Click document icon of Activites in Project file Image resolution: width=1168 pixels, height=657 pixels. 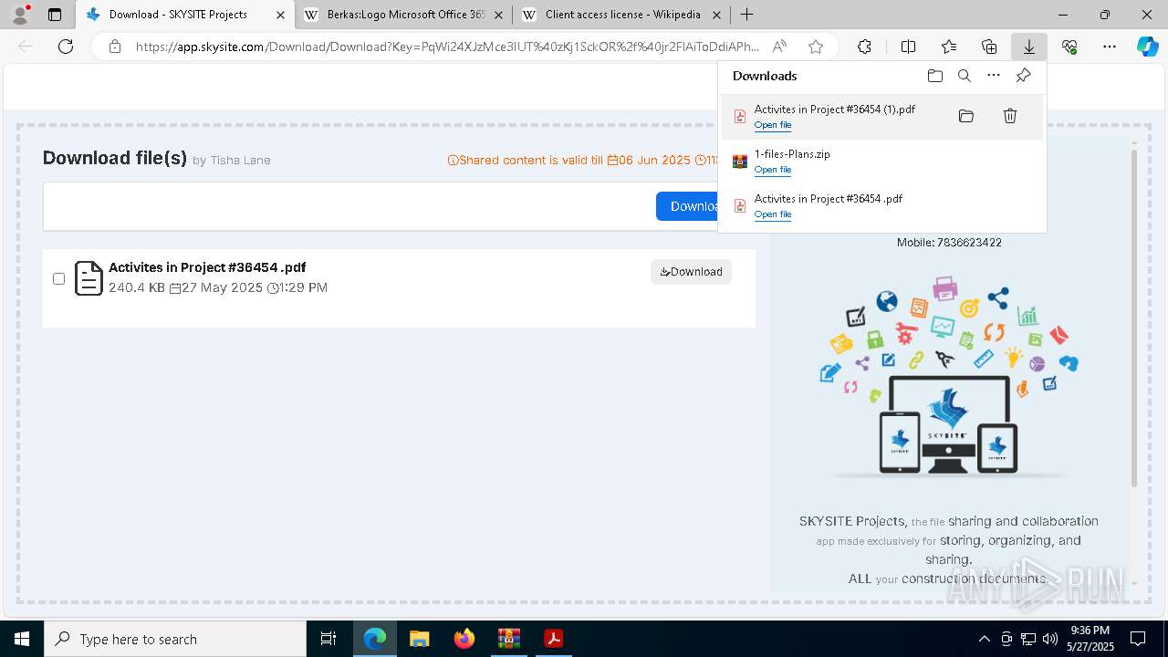tap(89, 278)
